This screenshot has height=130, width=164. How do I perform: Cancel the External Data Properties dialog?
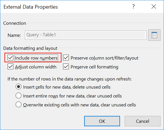143,121
